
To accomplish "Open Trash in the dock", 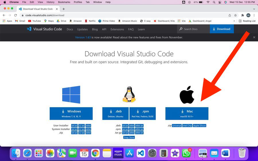I will pyautogui.click(x=242, y=153).
